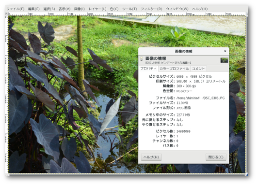Image resolution: width=257 pixels, height=185 pixels.
Task: Open the ファイル(F) menu
Action: pos(15,9)
